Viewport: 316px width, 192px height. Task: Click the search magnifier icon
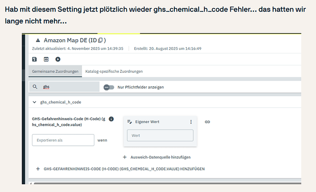tap(35, 87)
